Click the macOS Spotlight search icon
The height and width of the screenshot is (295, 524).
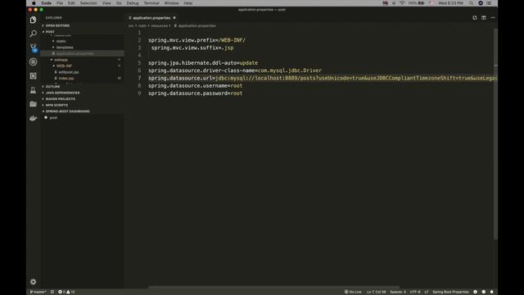pyautogui.click(x=472, y=3)
